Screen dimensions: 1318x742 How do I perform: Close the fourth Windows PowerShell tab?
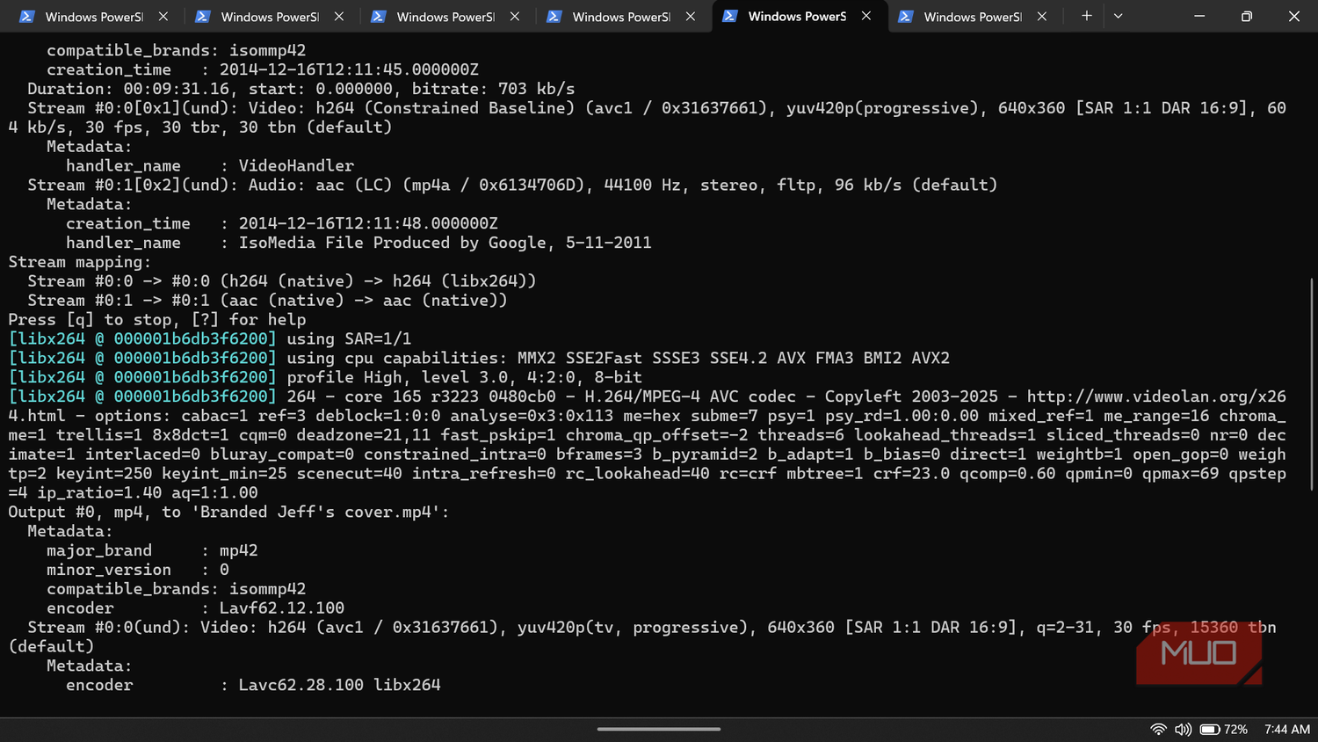(691, 17)
